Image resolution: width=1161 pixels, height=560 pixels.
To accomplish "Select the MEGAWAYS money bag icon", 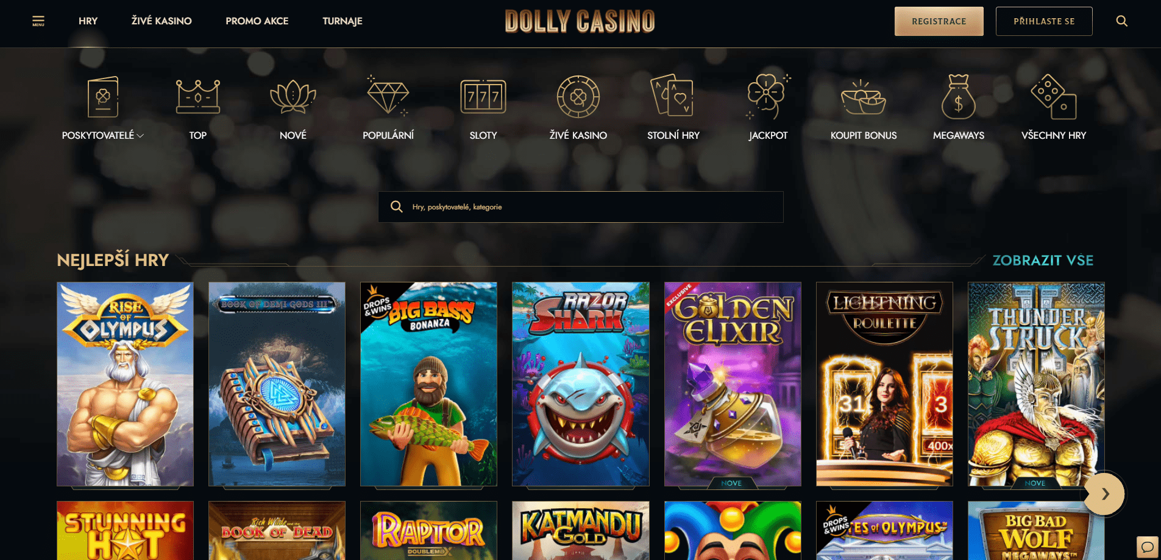I will click(959, 96).
